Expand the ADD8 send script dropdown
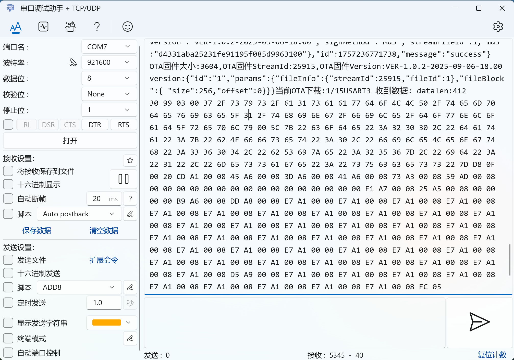 click(79, 287)
